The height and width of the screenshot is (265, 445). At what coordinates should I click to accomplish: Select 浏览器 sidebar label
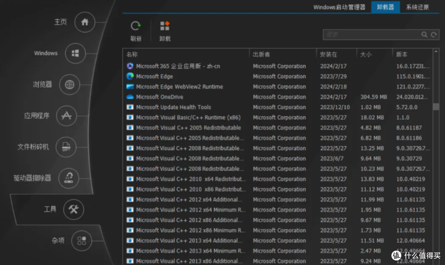point(42,84)
